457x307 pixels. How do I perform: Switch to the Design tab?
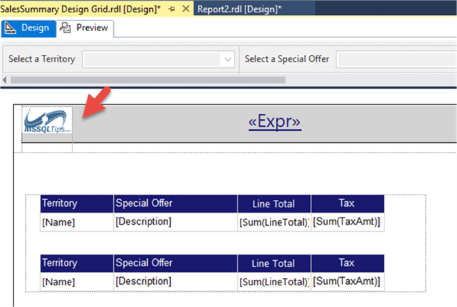(x=28, y=28)
